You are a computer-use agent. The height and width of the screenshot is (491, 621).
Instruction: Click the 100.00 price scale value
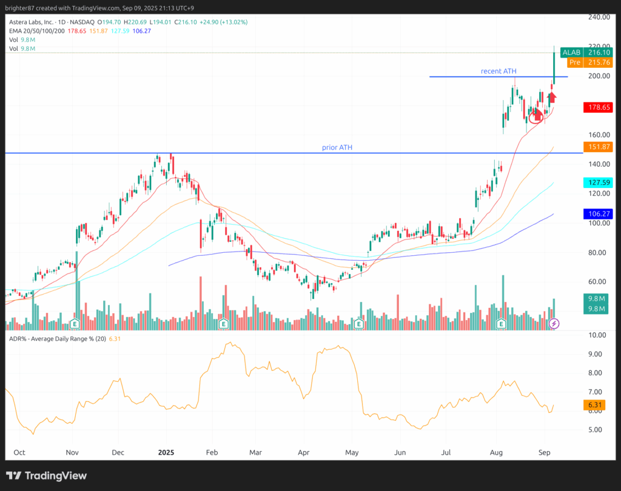(599, 223)
